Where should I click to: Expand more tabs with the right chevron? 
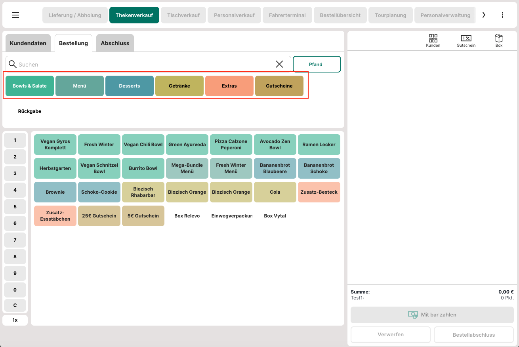click(483, 15)
